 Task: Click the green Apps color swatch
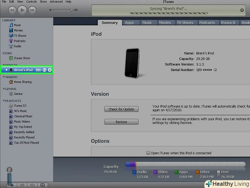(x=177, y=172)
